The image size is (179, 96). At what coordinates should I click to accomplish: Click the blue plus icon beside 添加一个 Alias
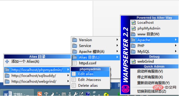pos(7,62)
